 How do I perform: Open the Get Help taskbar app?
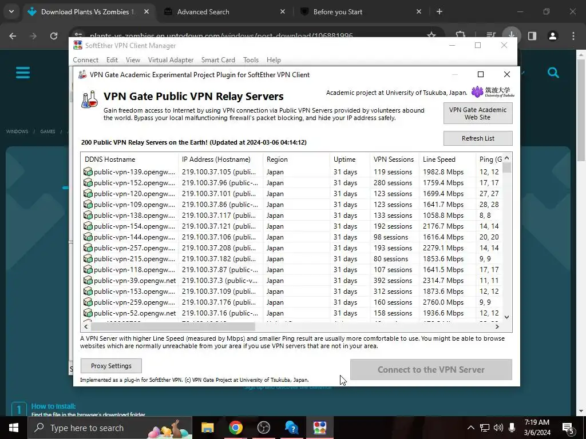coord(292,428)
